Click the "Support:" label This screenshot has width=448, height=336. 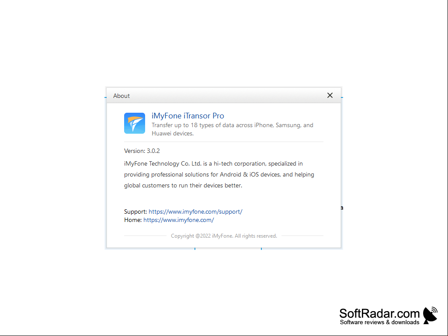(135, 212)
